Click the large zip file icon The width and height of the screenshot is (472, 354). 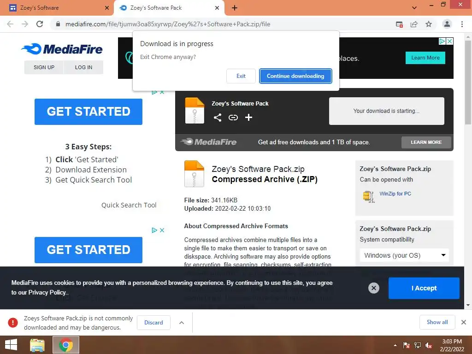(194, 174)
